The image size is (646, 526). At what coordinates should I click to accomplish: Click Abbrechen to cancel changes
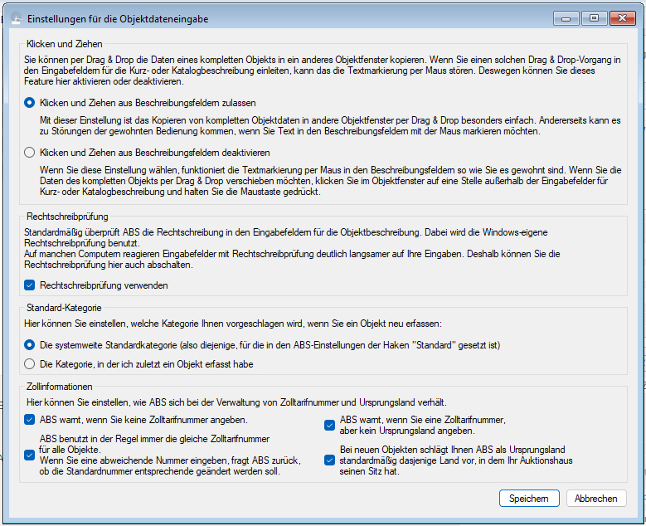[595, 499]
